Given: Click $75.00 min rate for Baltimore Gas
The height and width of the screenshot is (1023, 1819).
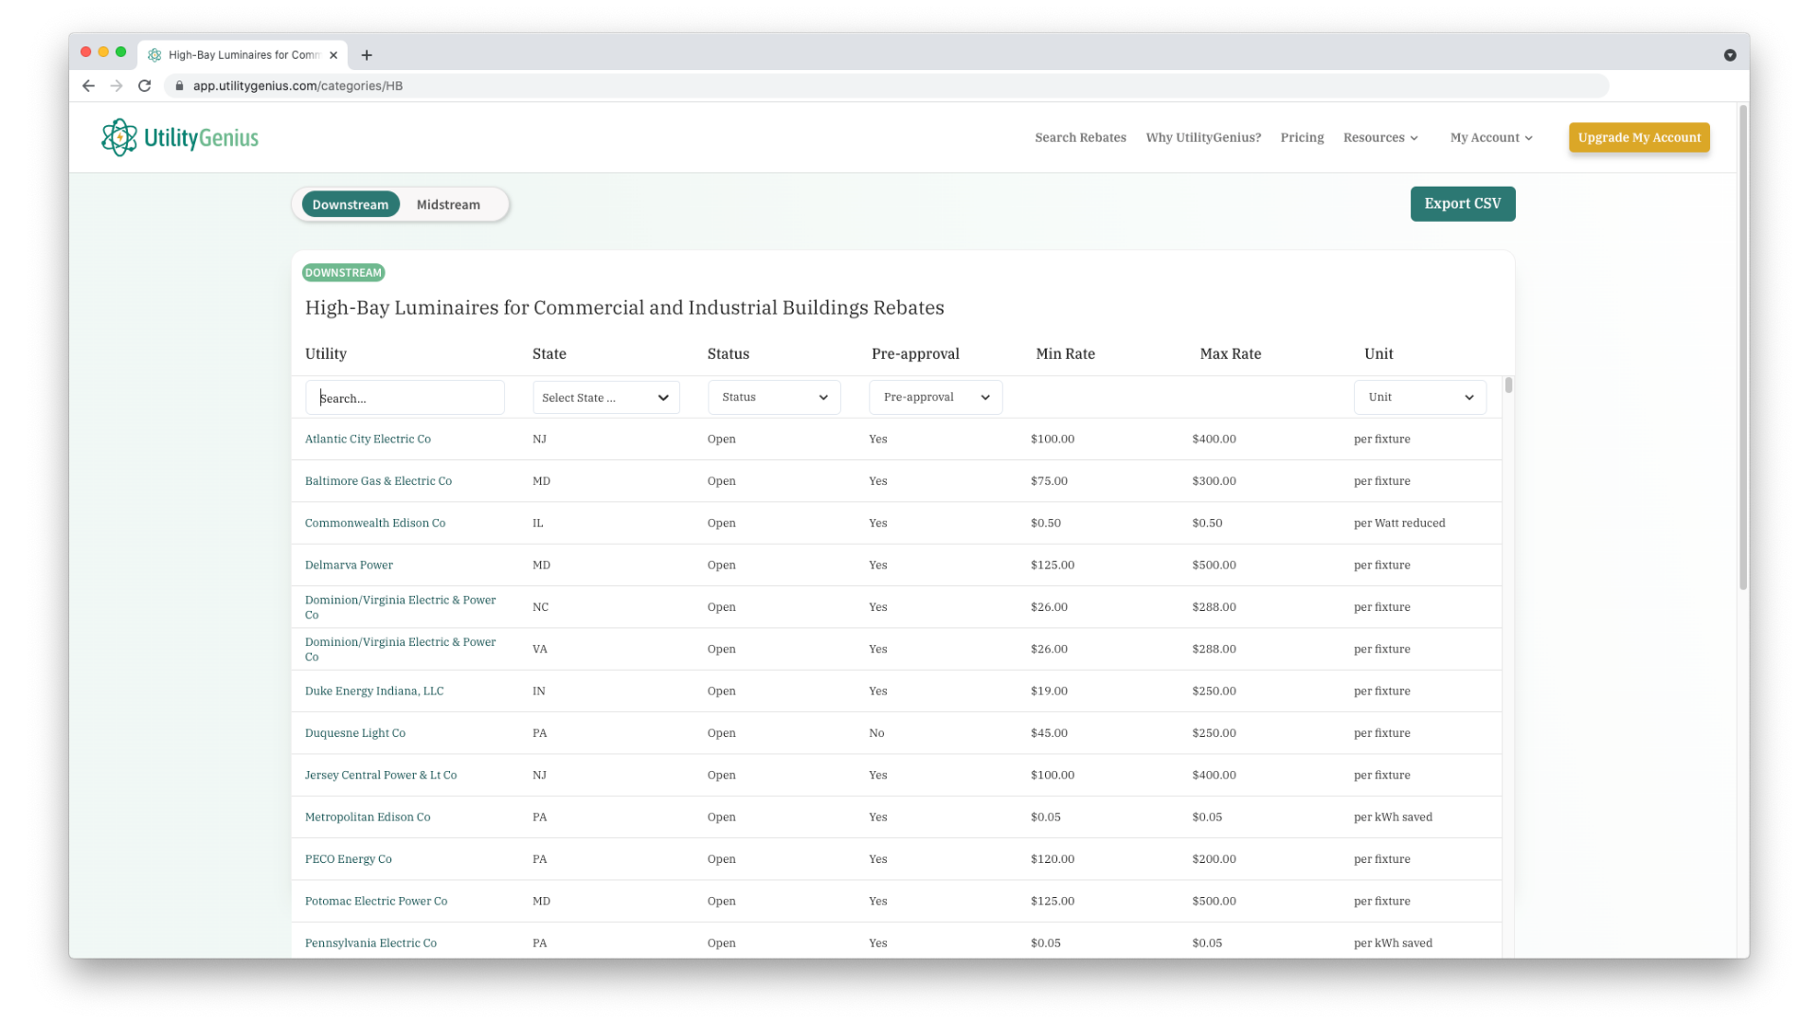Looking at the screenshot, I should 1049,481.
